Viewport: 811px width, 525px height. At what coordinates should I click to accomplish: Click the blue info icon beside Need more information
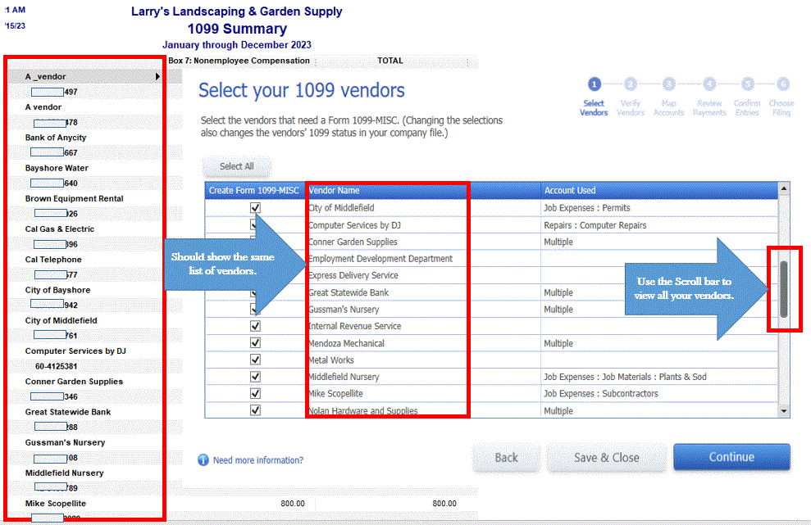click(x=203, y=460)
